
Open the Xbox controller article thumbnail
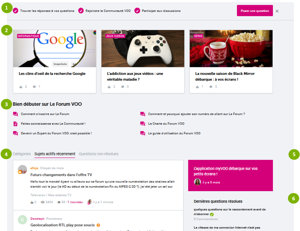point(143,48)
